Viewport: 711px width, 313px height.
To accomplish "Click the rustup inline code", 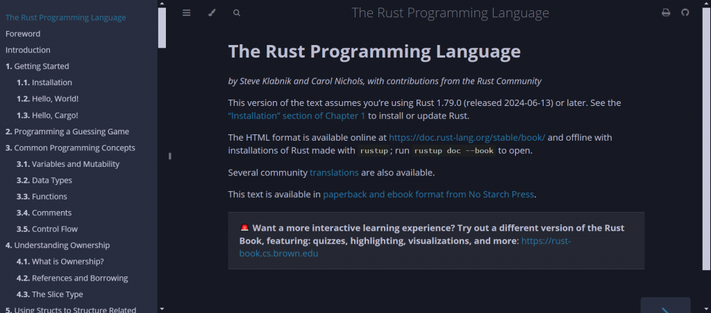I will [x=374, y=151].
